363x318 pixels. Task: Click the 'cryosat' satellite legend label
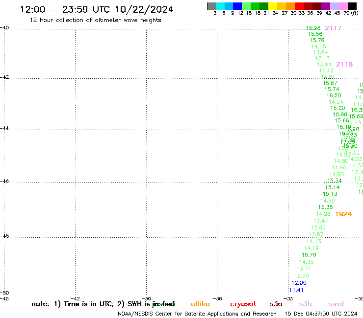243,304
